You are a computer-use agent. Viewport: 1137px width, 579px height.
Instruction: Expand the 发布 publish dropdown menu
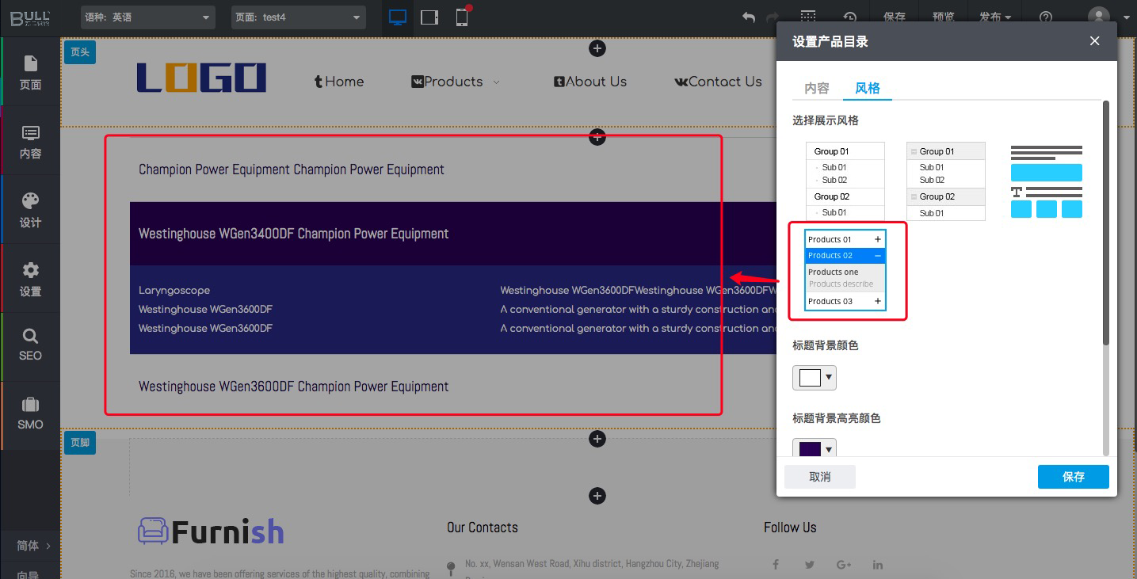[995, 17]
